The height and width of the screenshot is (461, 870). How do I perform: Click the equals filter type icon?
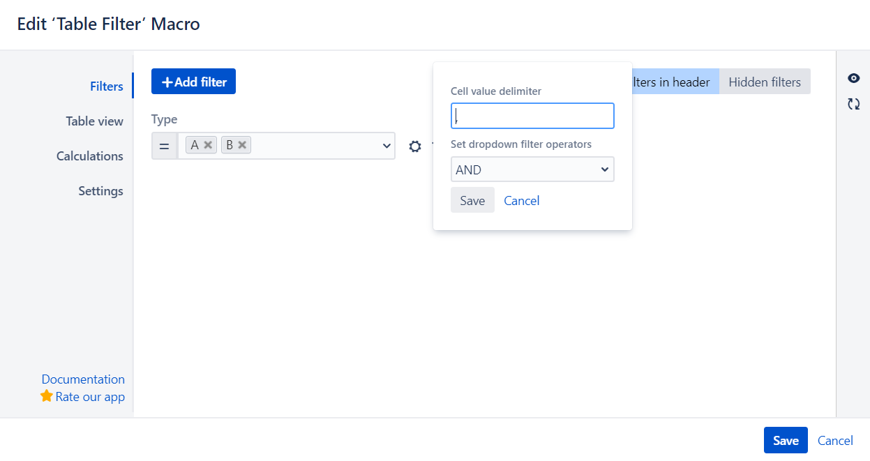(165, 145)
